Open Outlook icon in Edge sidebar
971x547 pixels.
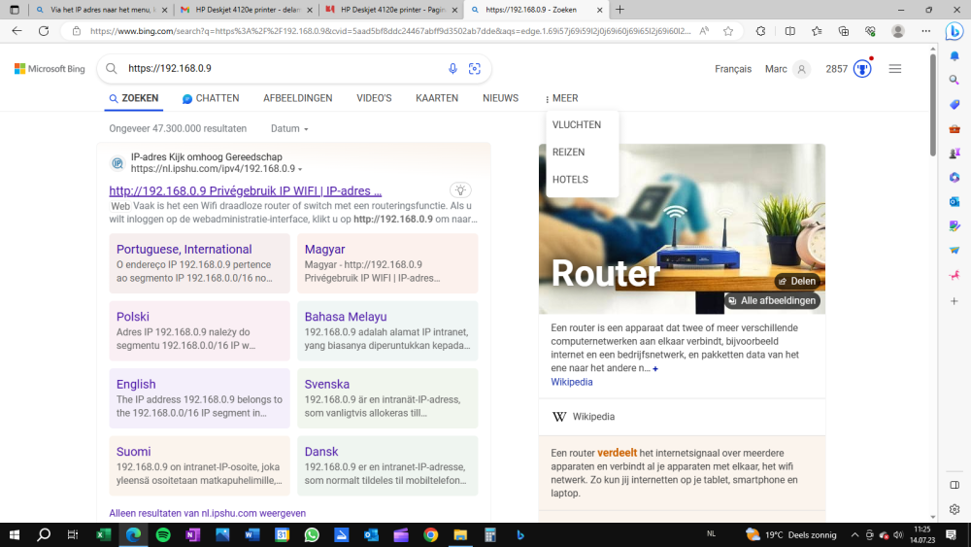(x=954, y=201)
